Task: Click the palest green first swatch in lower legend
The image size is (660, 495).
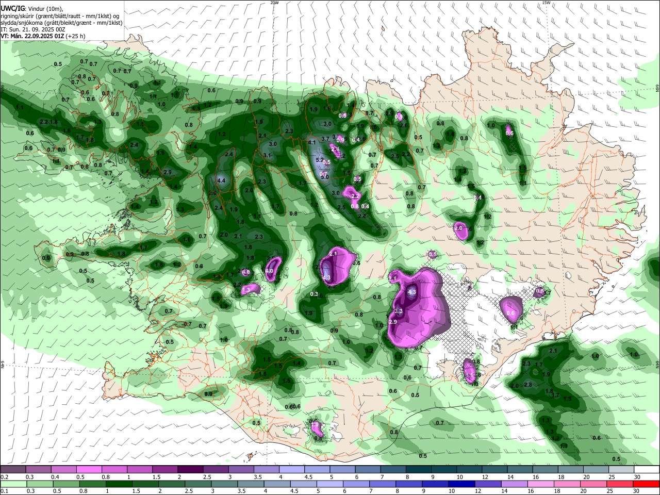Action: (13, 484)
